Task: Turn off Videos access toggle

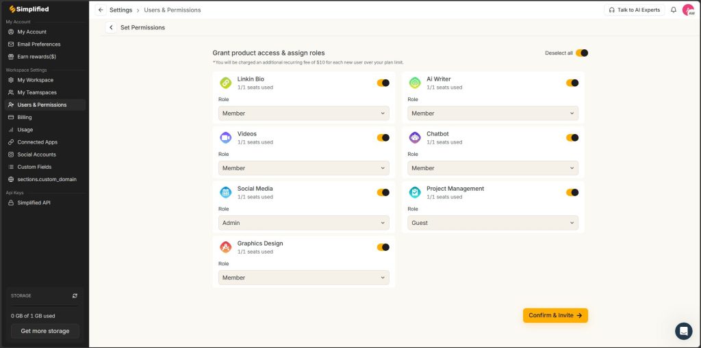Action: tap(383, 137)
